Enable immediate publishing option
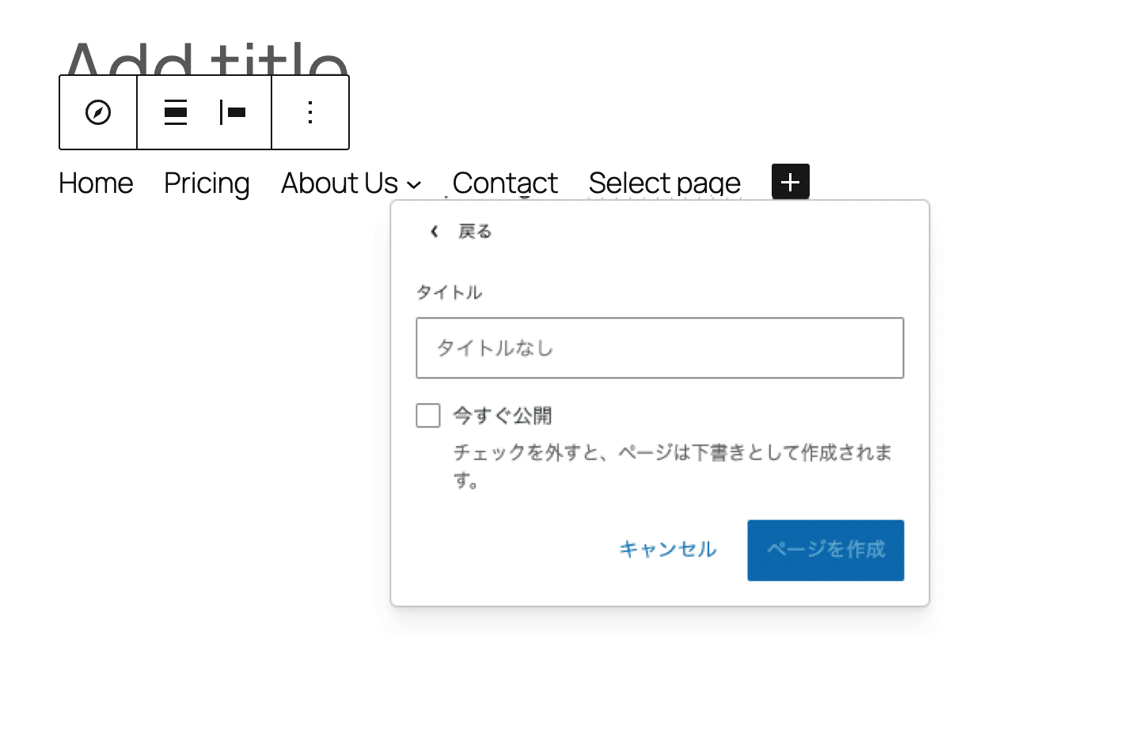 pos(427,414)
